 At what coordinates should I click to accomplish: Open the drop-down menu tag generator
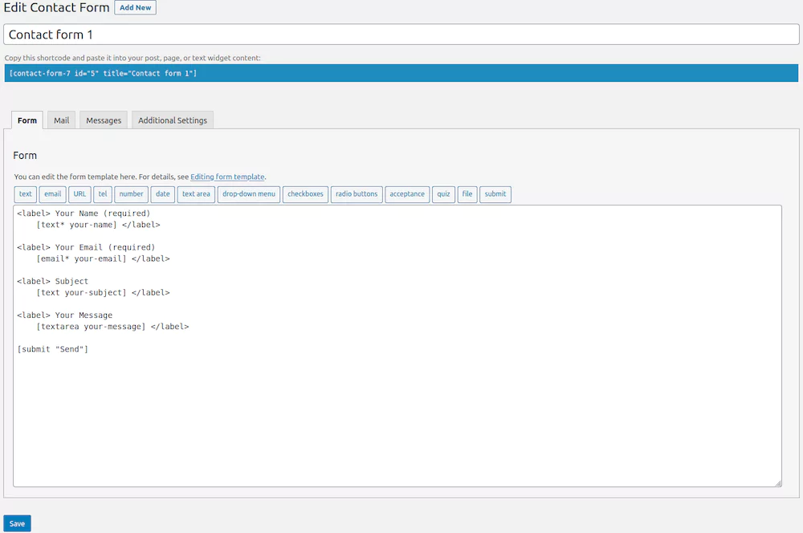click(x=249, y=194)
